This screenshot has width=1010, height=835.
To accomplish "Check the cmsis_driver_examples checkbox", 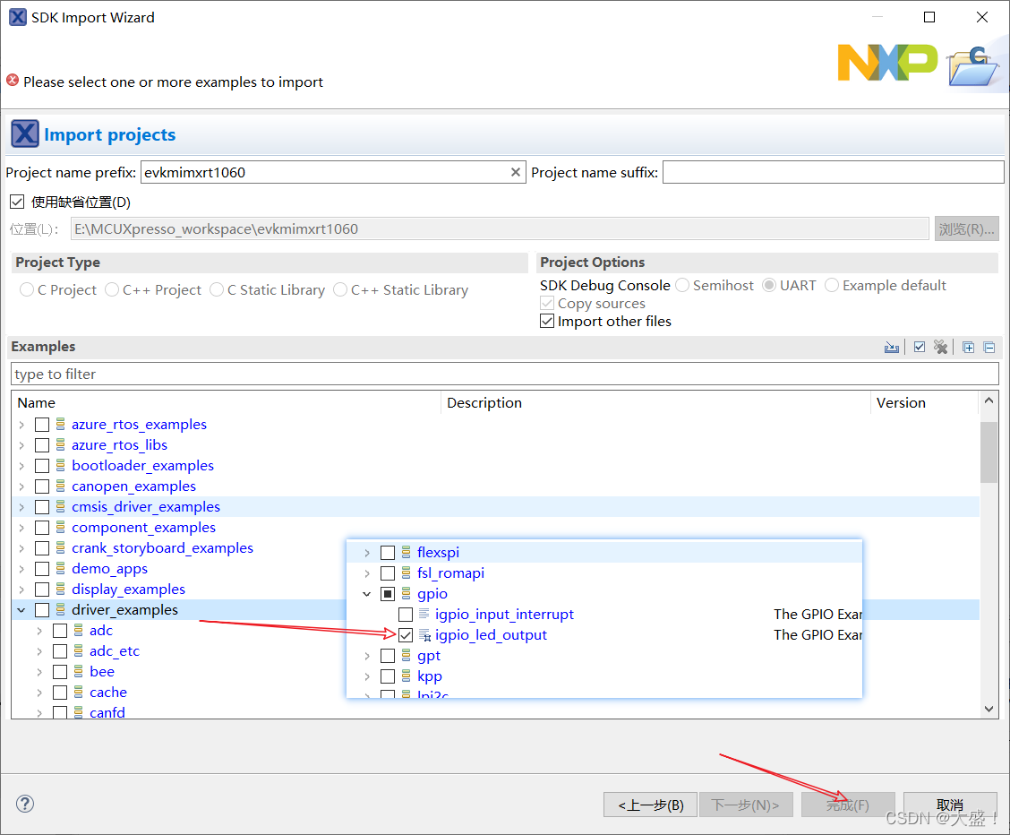I will point(42,507).
